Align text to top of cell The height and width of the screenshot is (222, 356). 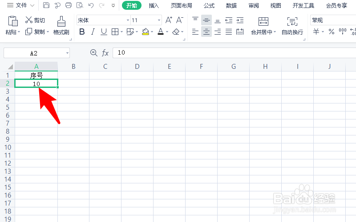click(195, 20)
